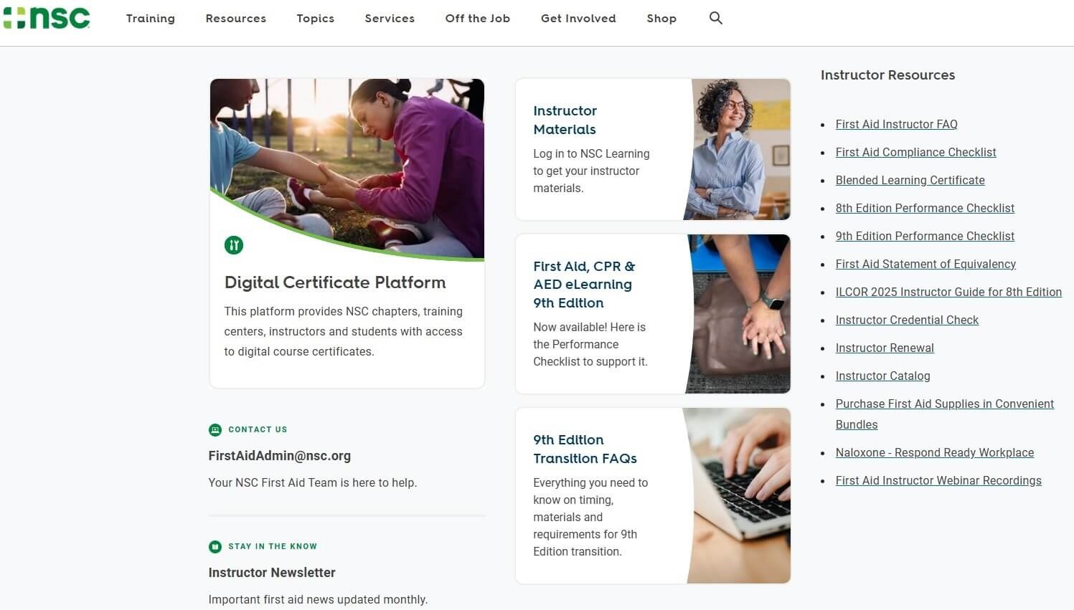Click the FirstAidAdmin@nsc.org email address
This screenshot has height=610, width=1074.
pyautogui.click(x=280, y=456)
